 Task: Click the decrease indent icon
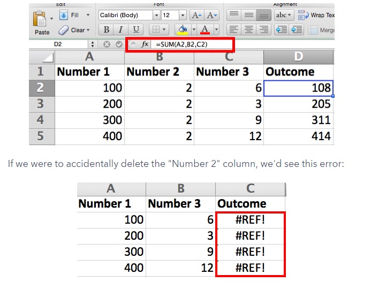coord(282,29)
